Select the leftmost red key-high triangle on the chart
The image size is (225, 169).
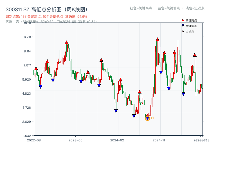coord(36,68)
